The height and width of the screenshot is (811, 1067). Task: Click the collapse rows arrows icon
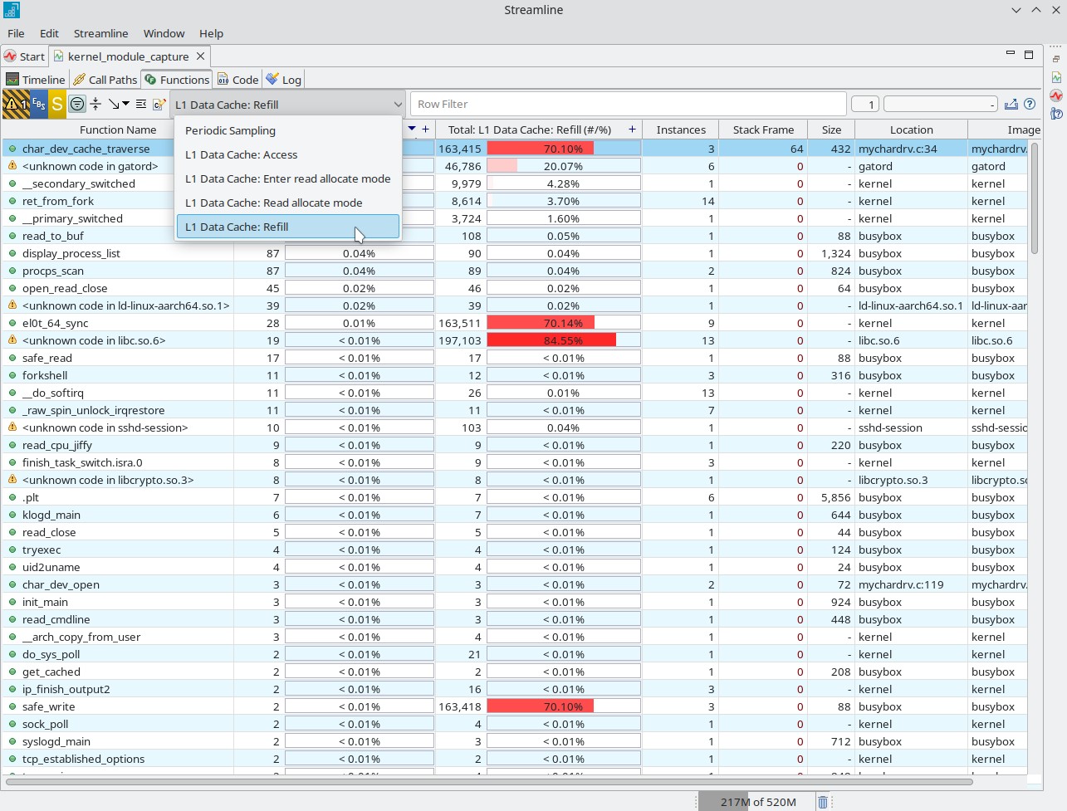(x=95, y=104)
